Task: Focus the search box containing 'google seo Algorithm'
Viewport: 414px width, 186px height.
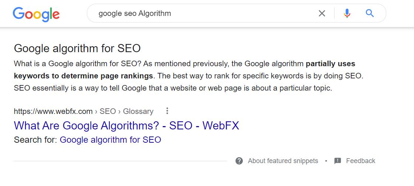Action: coord(203,14)
